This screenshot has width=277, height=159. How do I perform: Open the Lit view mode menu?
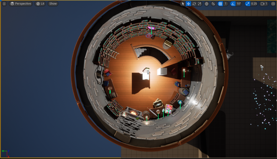coord(40,4)
